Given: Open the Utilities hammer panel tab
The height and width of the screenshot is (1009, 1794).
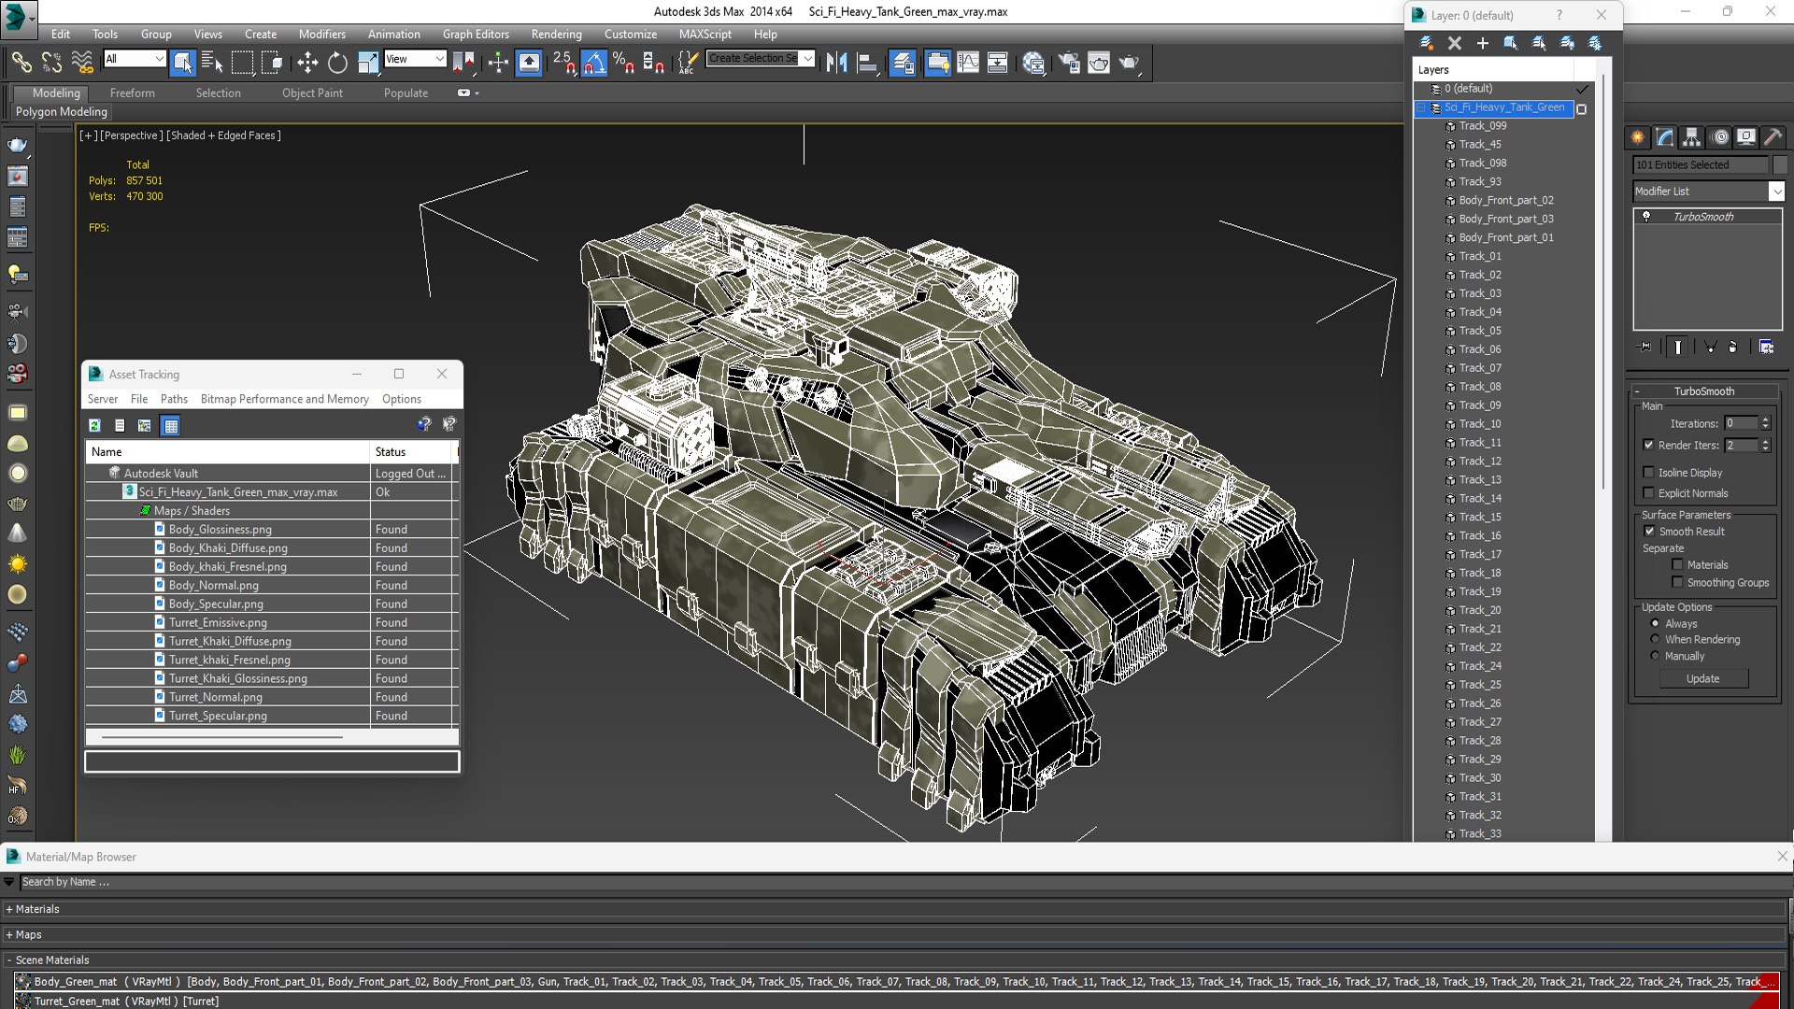Looking at the screenshot, I should pyautogui.click(x=1773, y=137).
